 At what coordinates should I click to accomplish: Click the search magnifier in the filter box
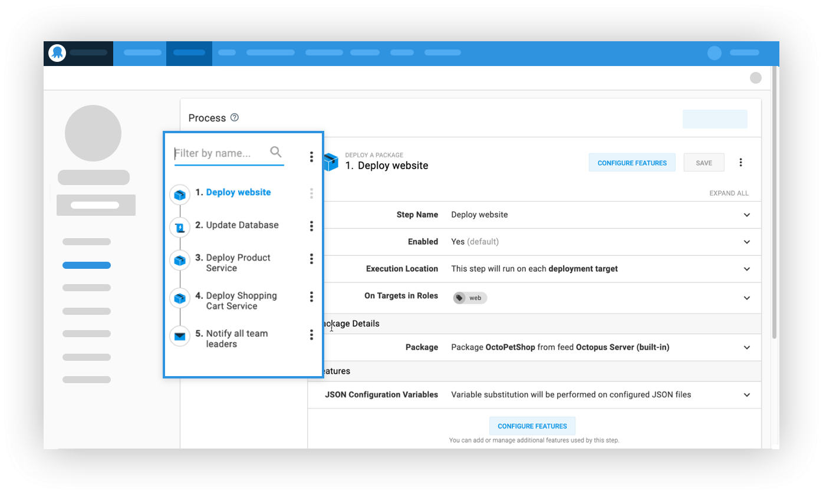point(276,152)
